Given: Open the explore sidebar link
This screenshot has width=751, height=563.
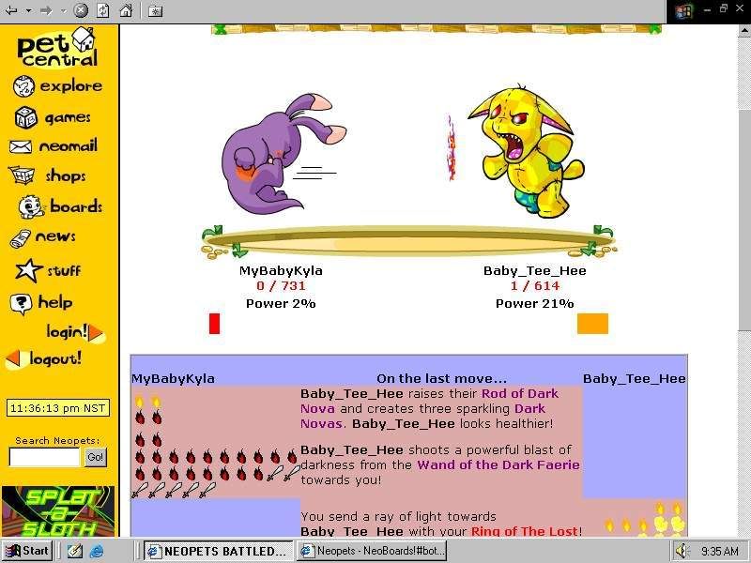Looking at the screenshot, I should pyautogui.click(x=71, y=86).
